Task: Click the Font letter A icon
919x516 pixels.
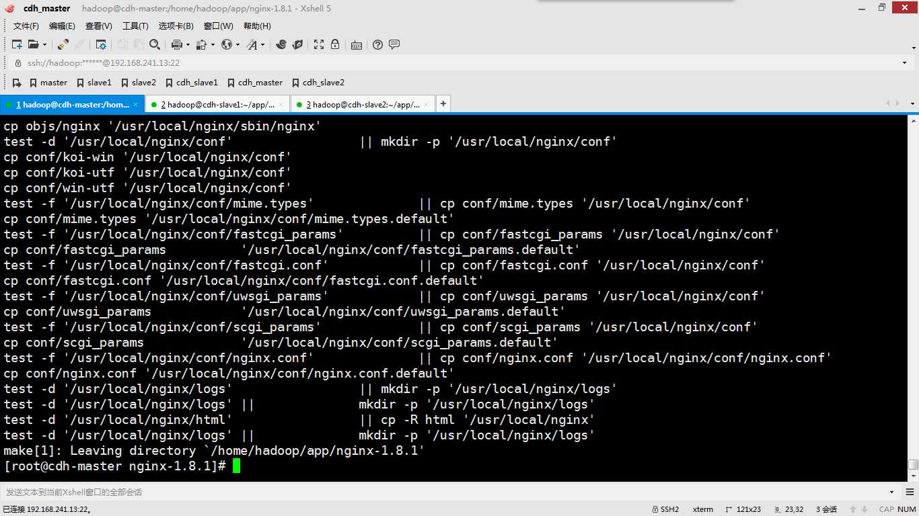Action: tap(252, 44)
